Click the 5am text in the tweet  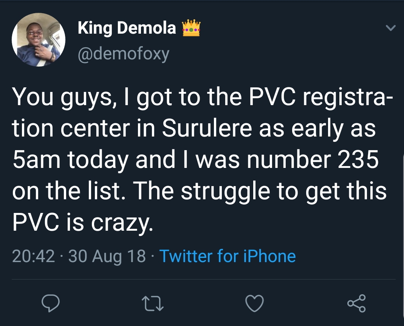tap(37, 160)
